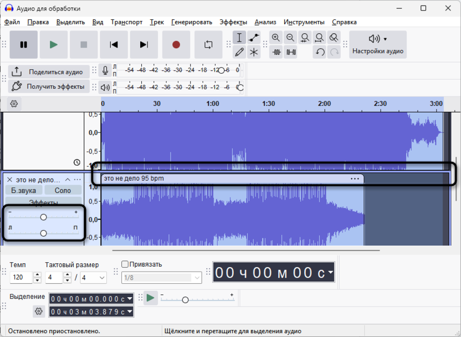Screen dimensions: 461x337
Task: Select the Envelope tool
Action: pos(254,38)
